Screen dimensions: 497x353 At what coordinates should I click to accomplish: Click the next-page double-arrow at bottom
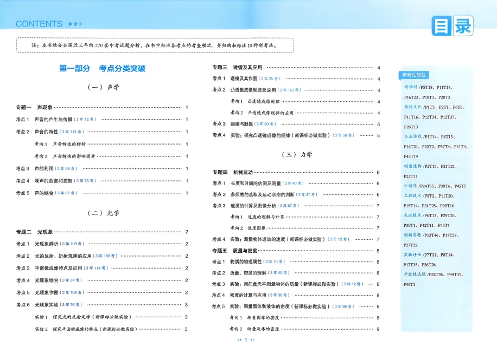point(252,340)
